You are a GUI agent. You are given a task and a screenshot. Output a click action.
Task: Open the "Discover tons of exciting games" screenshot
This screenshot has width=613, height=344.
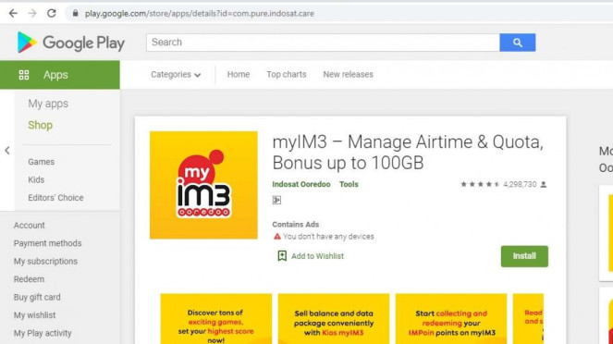coord(216,319)
